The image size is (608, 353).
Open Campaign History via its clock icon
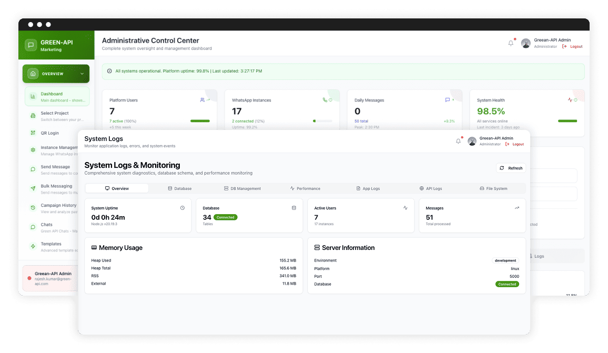click(x=32, y=206)
